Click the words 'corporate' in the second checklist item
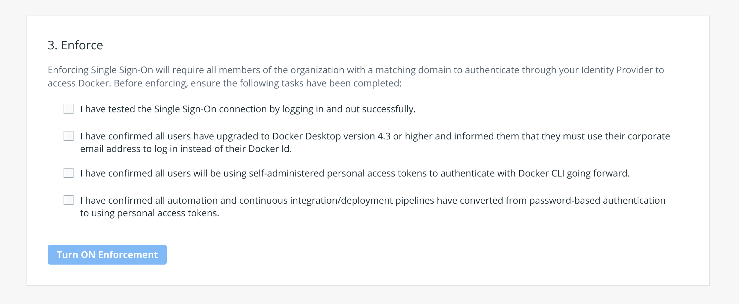Screen dimensions: 739x304 (649, 136)
